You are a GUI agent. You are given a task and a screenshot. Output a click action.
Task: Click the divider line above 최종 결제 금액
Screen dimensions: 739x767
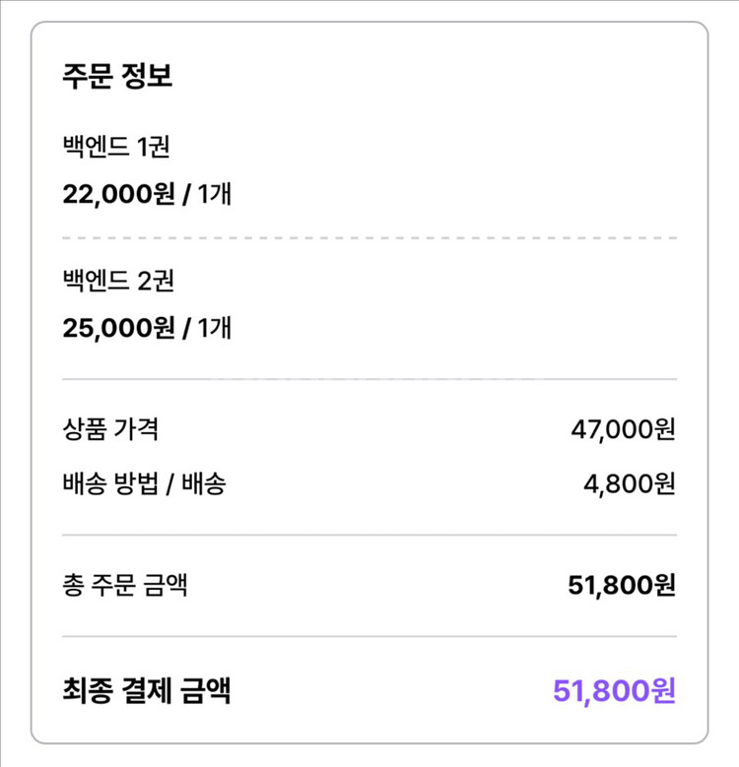[369, 637]
